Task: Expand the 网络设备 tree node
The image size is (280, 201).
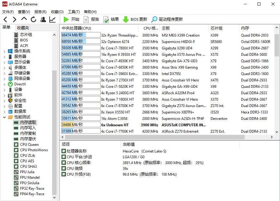Action: coord(4,79)
